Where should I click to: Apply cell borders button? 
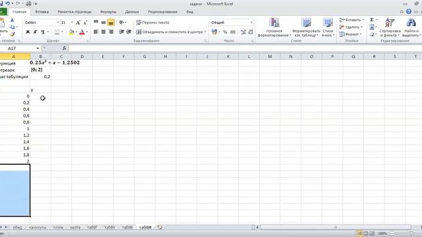tap(57, 32)
